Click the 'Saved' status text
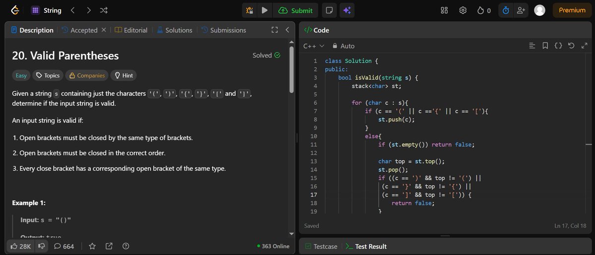The width and height of the screenshot is (595, 255). (312, 226)
